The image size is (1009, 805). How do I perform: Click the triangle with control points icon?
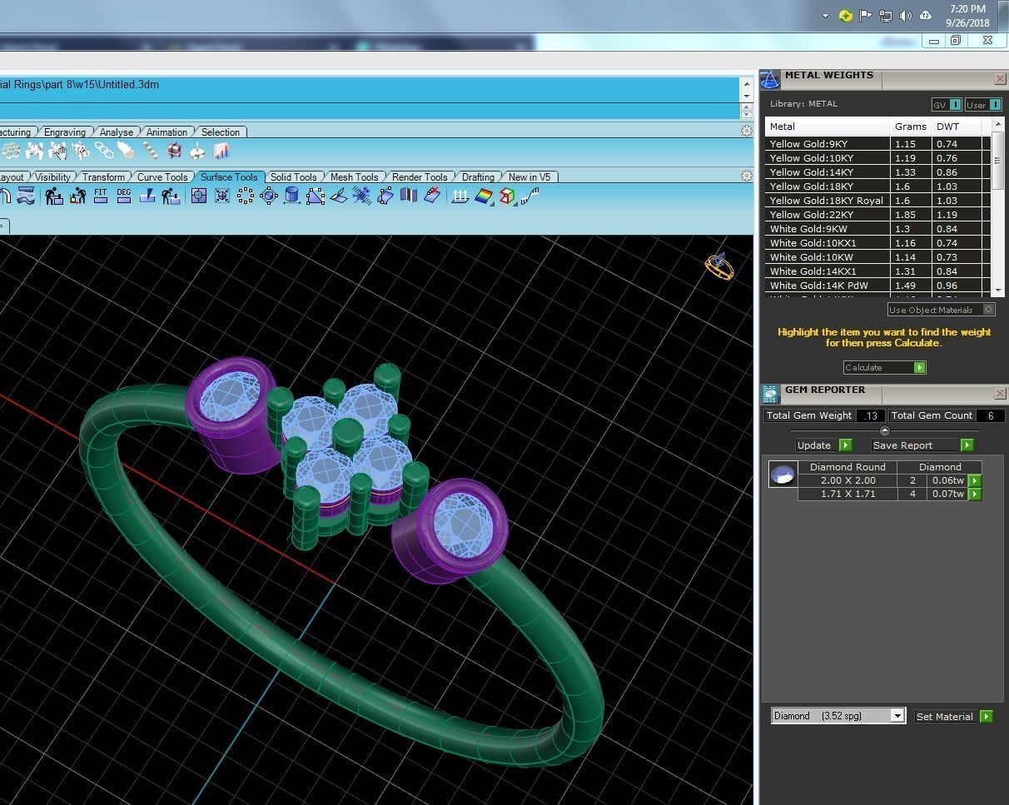(x=316, y=196)
